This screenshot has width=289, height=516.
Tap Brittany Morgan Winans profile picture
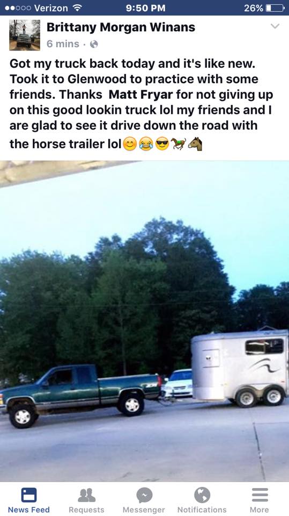[25, 35]
